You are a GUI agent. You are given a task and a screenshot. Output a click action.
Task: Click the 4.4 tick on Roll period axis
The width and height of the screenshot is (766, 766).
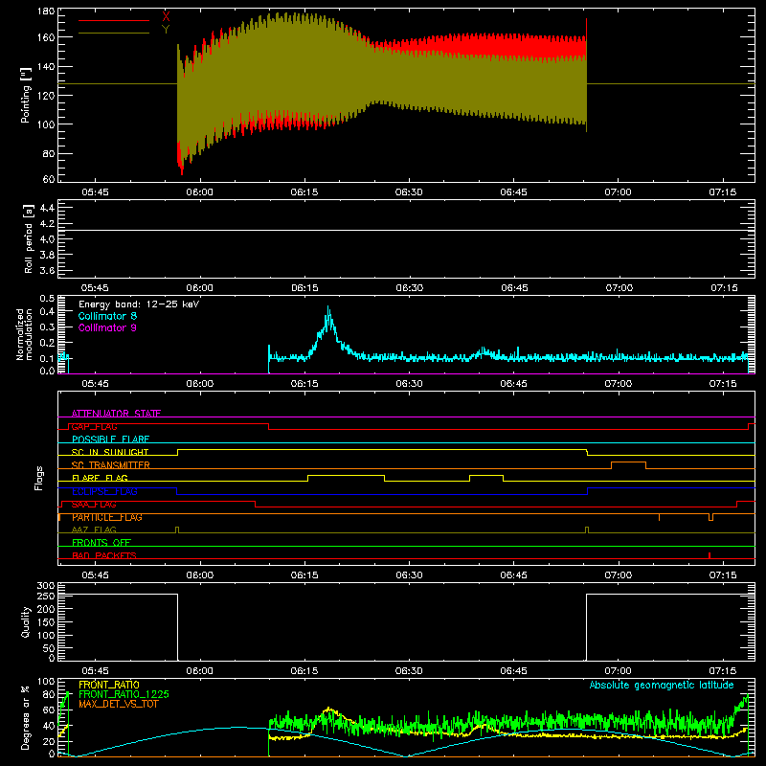[47, 208]
